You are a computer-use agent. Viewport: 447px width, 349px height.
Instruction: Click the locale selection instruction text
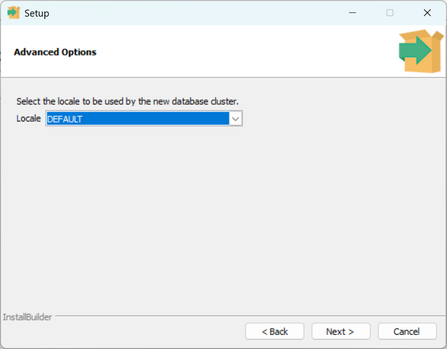(x=127, y=101)
